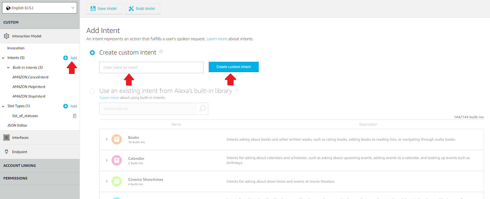The height and width of the screenshot is (199, 490).
Task: Select the Create custom intent radio button
Action: [x=92, y=53]
